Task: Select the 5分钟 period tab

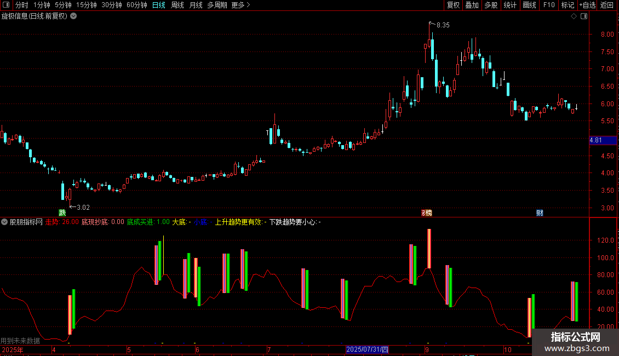Action: click(x=63, y=5)
